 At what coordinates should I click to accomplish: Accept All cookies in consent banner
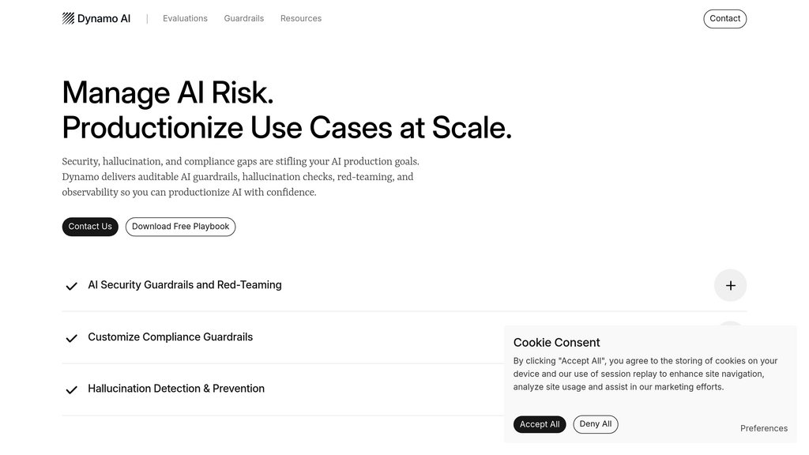(x=540, y=424)
